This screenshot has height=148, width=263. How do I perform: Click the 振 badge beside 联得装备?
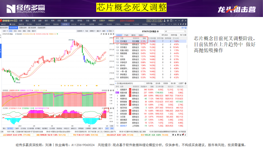coord(130,102)
